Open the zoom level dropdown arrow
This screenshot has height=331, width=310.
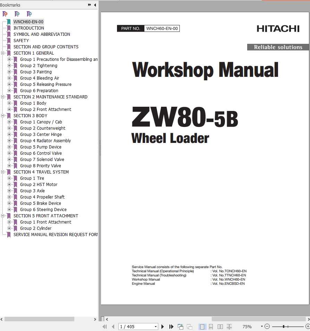(262, 326)
